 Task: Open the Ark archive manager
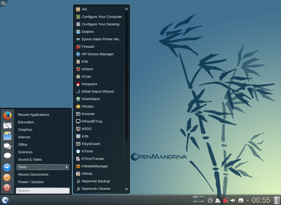[84, 9]
